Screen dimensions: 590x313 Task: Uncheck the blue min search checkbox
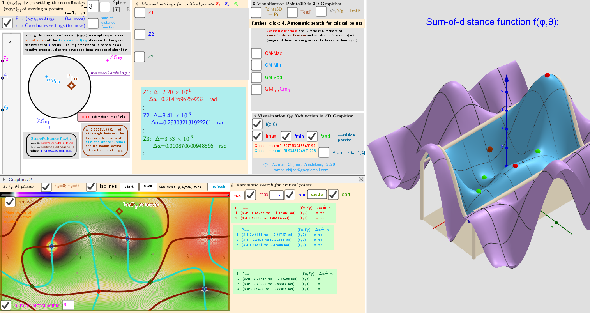click(290, 195)
